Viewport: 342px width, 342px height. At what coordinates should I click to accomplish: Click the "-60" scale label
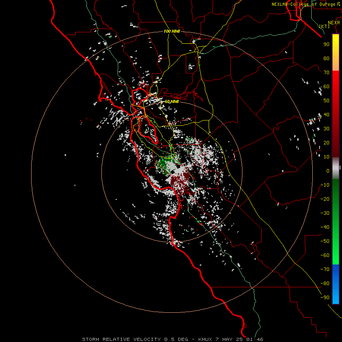(325, 255)
